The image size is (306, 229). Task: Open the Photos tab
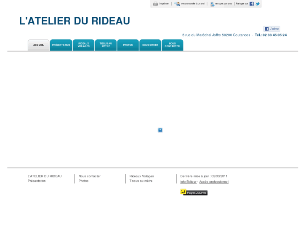pyautogui.click(x=128, y=45)
